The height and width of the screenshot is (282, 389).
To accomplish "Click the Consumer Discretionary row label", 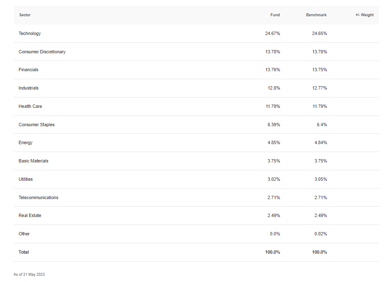I will click(x=42, y=52).
